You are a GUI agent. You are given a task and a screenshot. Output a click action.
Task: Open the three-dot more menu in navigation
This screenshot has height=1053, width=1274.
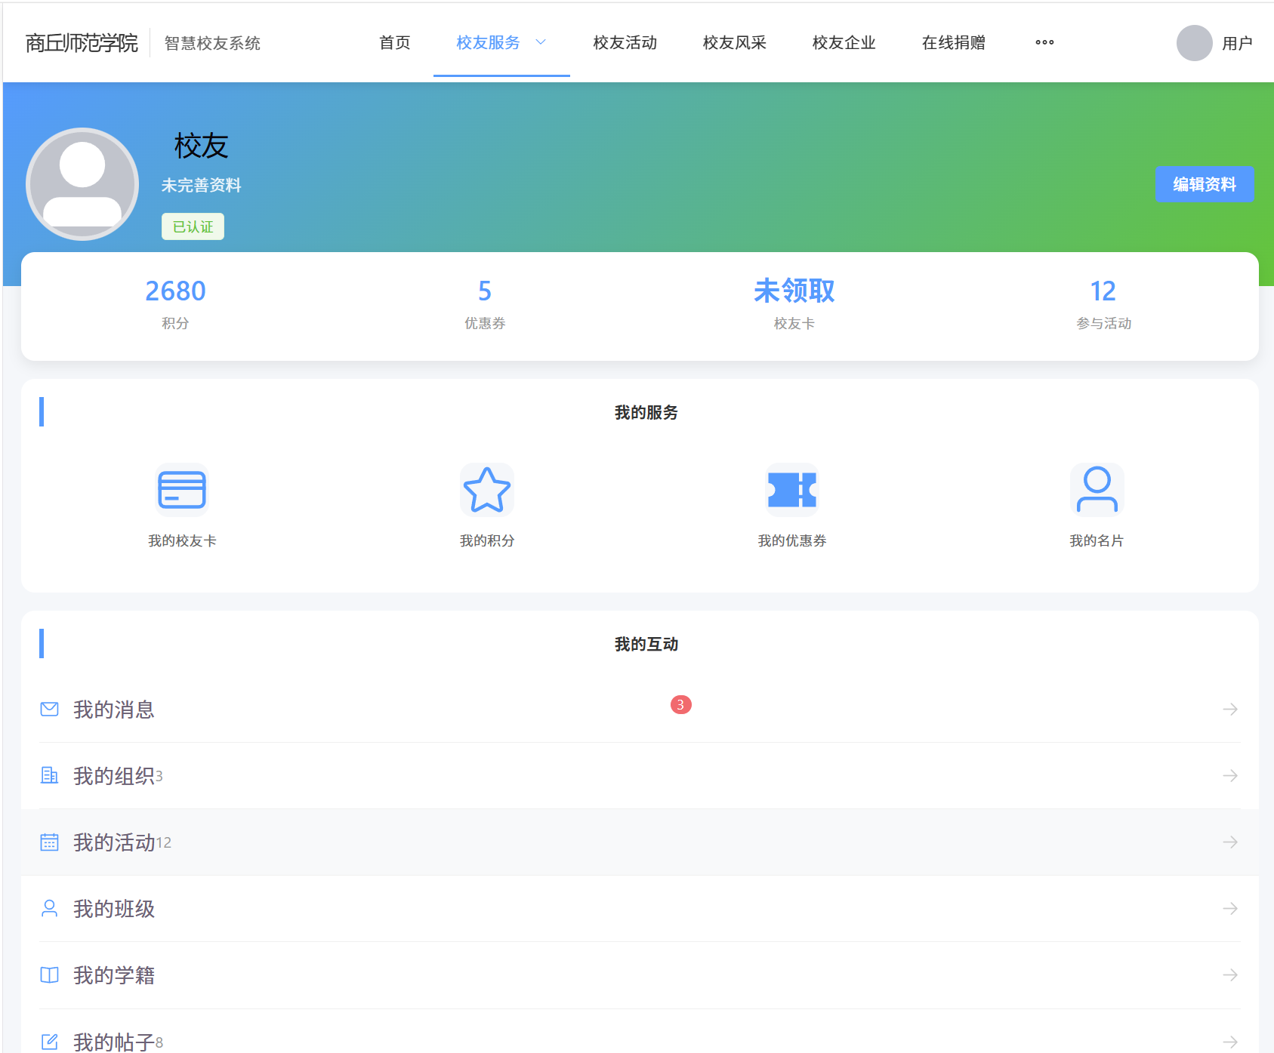tap(1044, 42)
